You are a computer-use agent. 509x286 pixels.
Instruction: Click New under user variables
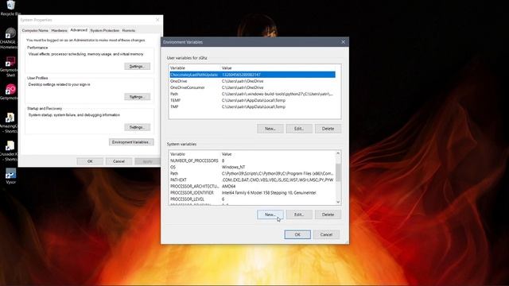pyautogui.click(x=270, y=129)
